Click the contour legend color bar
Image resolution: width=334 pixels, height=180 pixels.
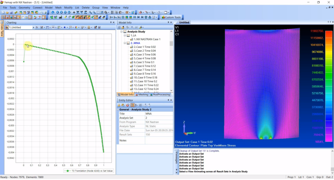pyautogui.click(x=329, y=86)
